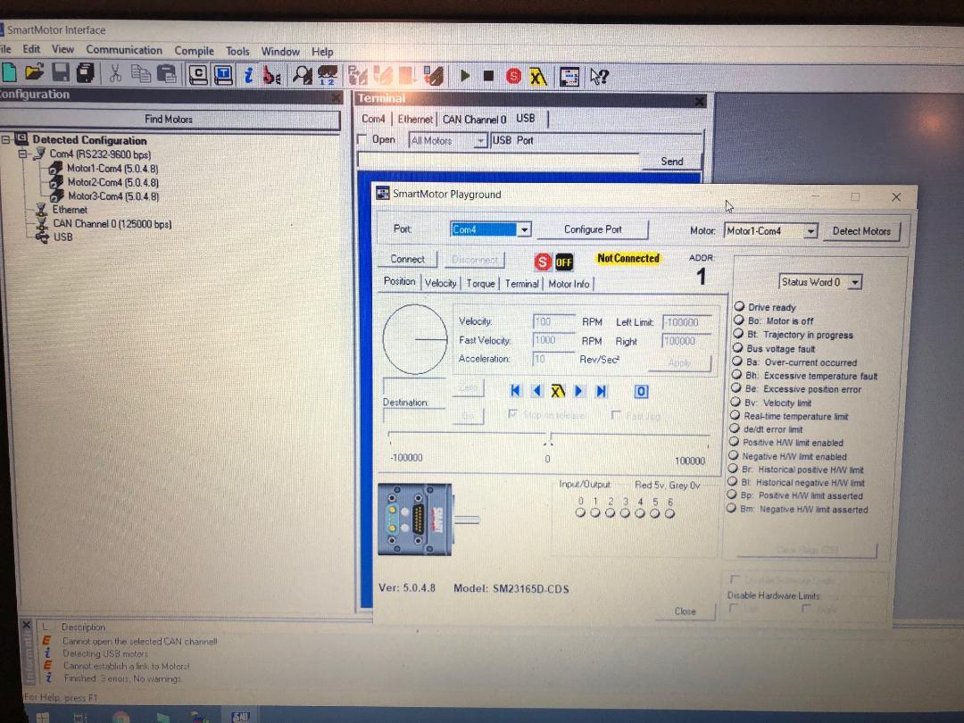Open the Compile menu
This screenshot has height=723, width=964.
click(x=195, y=51)
